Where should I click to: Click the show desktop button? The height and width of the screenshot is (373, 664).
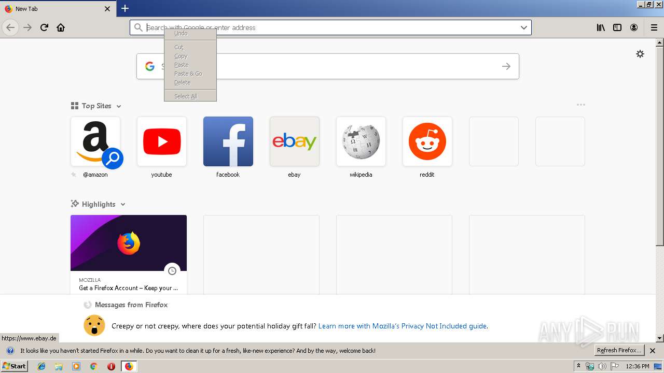[x=658, y=366]
